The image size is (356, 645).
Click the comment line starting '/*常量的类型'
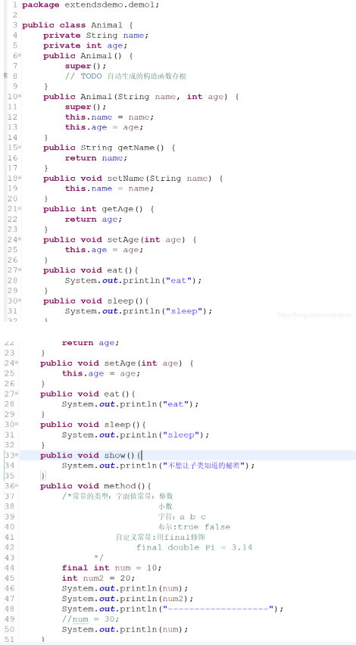coord(117,496)
